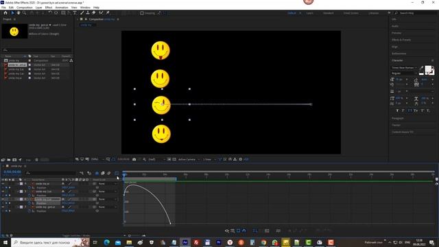
Task: Take snapshot with the camera icon in viewer
Action: pos(134,159)
